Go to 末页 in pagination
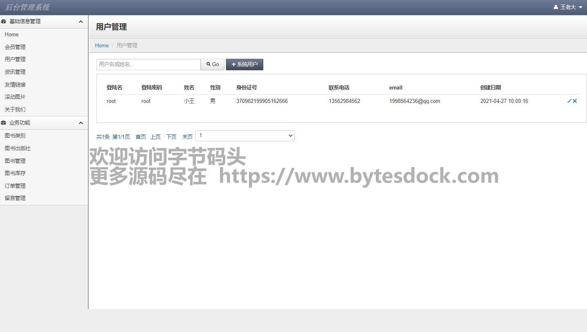The height and width of the screenshot is (332, 587). click(x=187, y=137)
